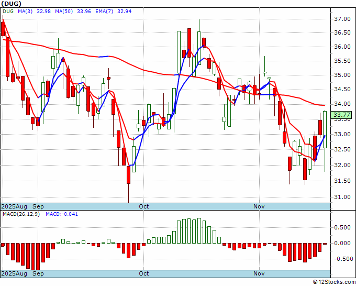Select the EMA(7) legend label
The image size is (356, 286).
click(x=104, y=12)
